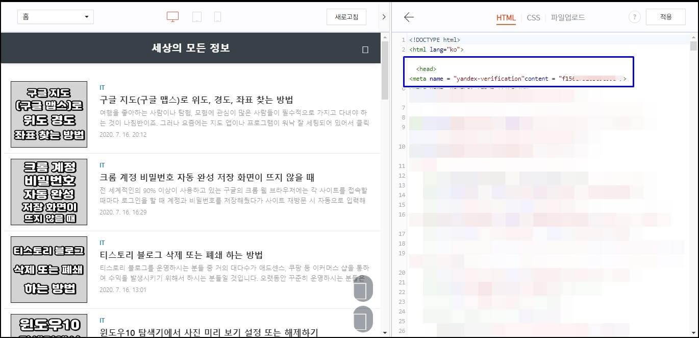Viewport: 699px width, 338px height.
Task: Click the upper floating round button
Action: click(363, 289)
